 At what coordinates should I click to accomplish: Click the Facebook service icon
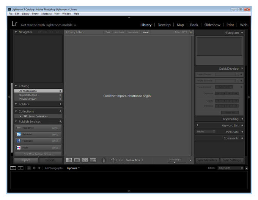tap(19, 141)
